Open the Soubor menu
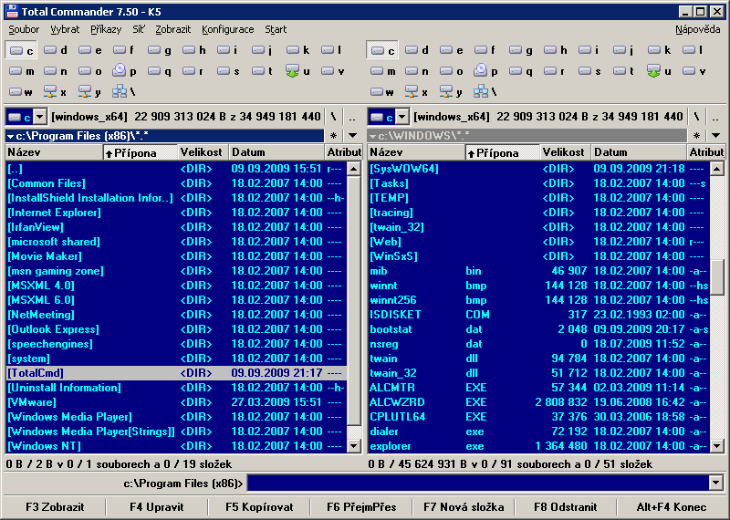This screenshot has height=520, width=730. coord(24,29)
